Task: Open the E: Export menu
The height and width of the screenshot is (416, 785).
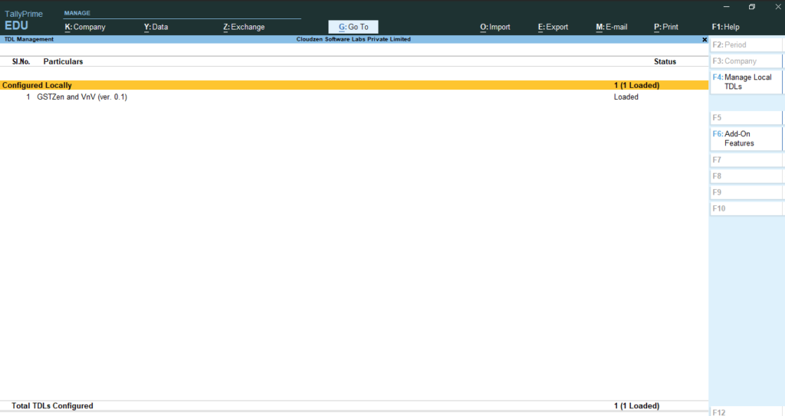Action: tap(553, 27)
